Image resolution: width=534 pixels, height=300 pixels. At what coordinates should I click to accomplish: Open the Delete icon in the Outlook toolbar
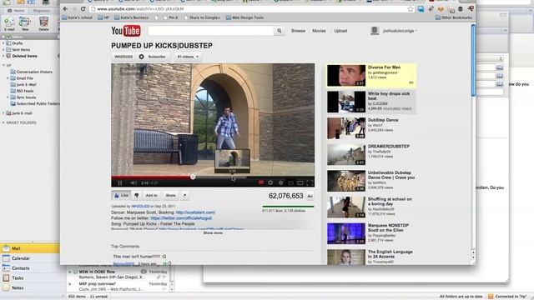pyautogui.click(x=43, y=24)
